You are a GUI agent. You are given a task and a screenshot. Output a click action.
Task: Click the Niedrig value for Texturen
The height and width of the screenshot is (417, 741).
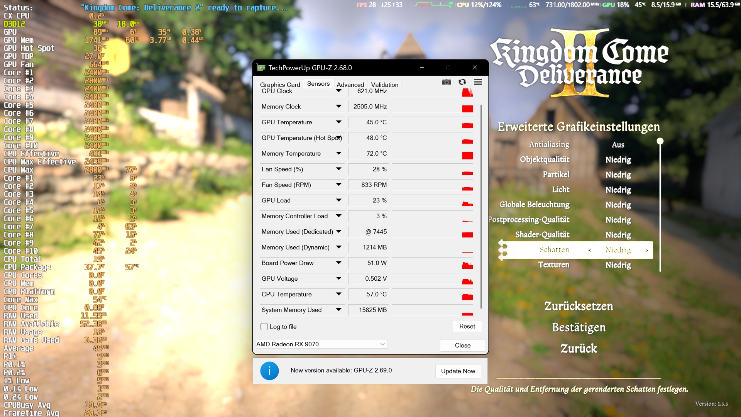618,265
